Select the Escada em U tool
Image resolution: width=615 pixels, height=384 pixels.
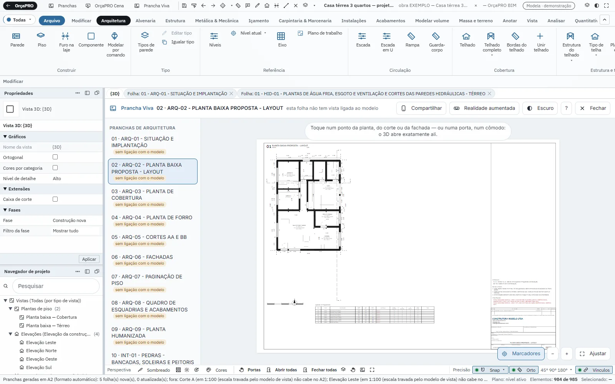tap(387, 42)
